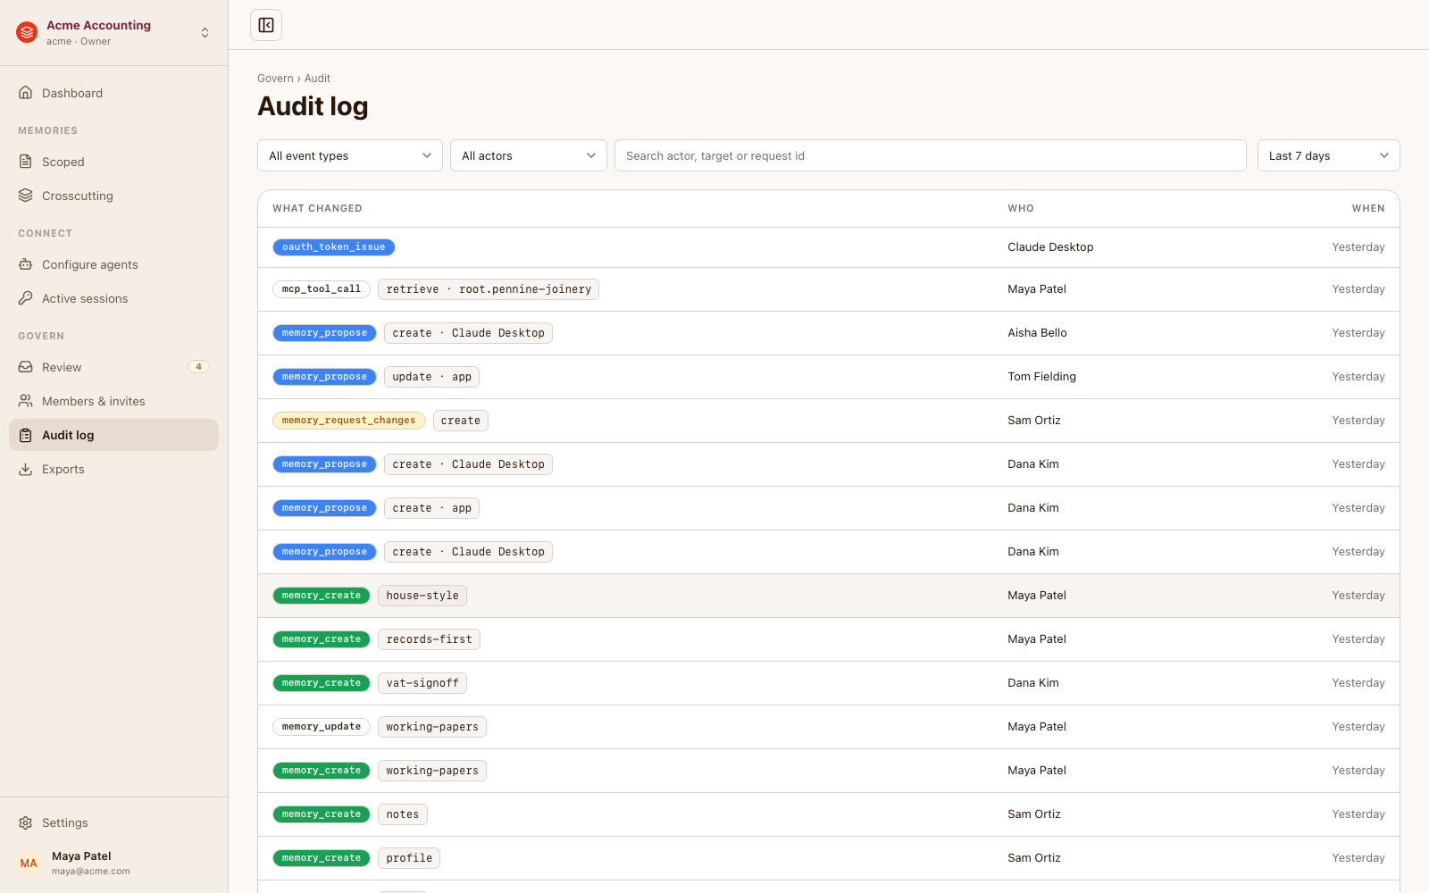The width and height of the screenshot is (1429, 893).
Task: Click the Acme Accounting logo icon
Action: click(x=27, y=33)
